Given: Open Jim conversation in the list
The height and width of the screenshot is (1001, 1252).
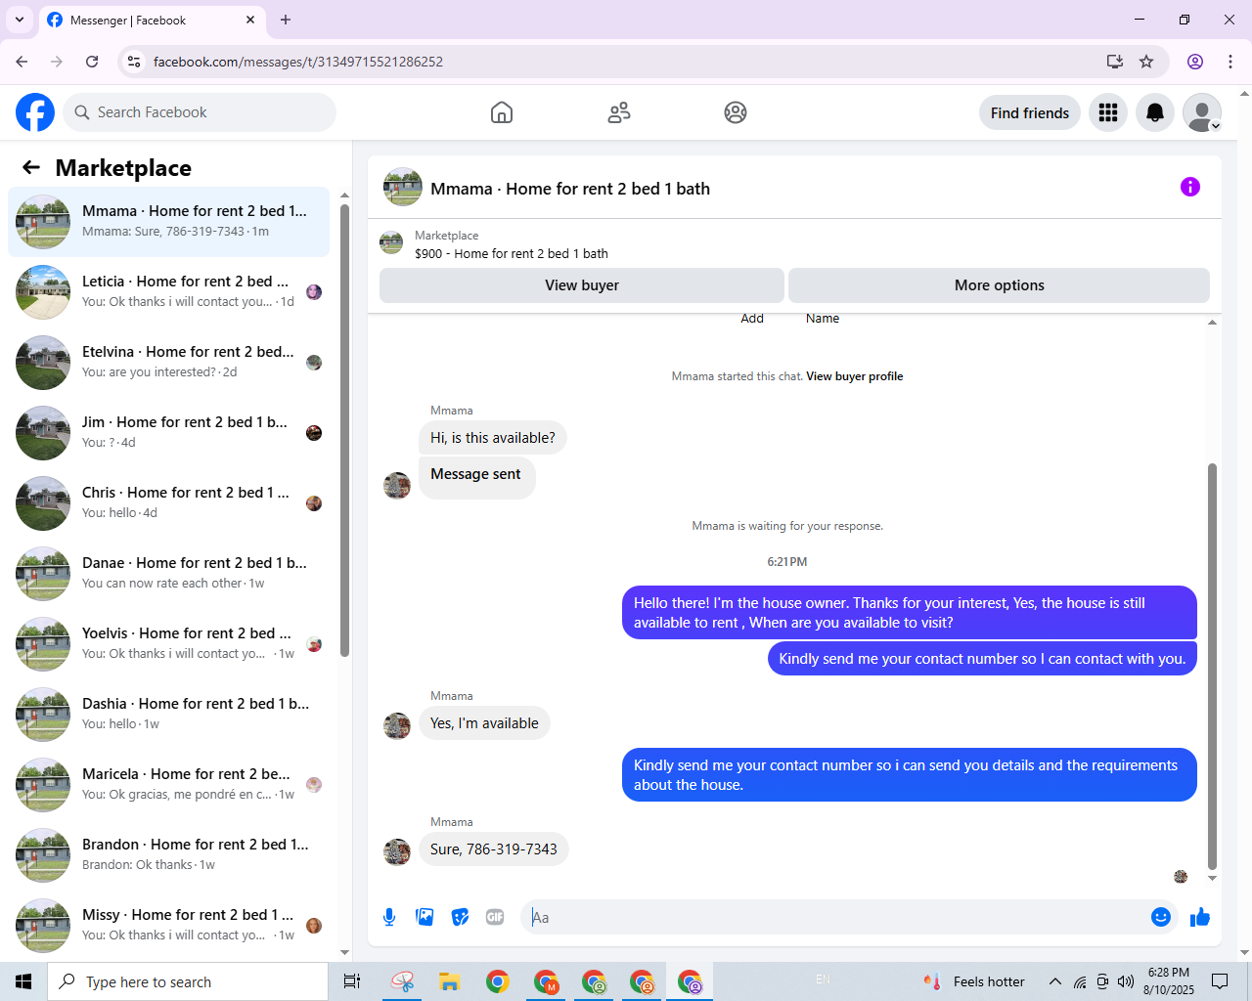Looking at the screenshot, I should coord(168,433).
